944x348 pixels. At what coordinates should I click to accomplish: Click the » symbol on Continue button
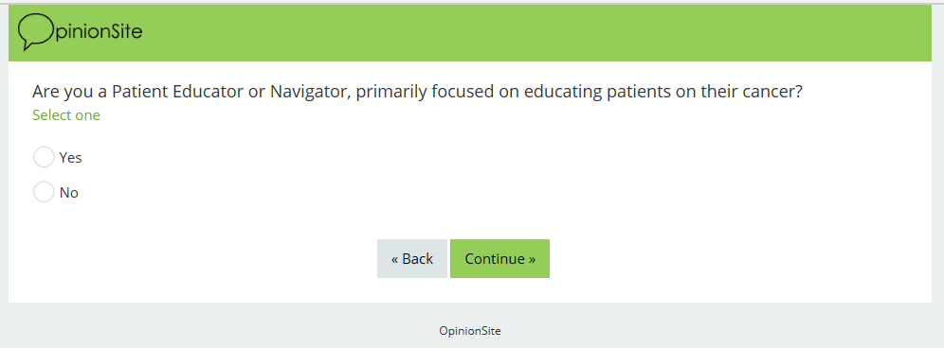pos(532,259)
